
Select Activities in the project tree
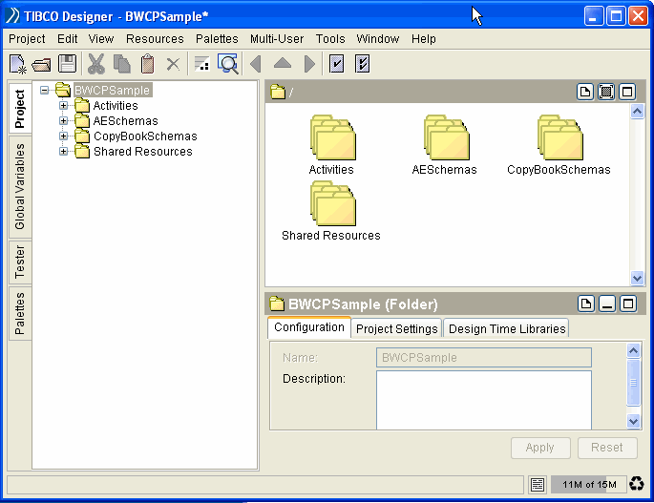116,106
